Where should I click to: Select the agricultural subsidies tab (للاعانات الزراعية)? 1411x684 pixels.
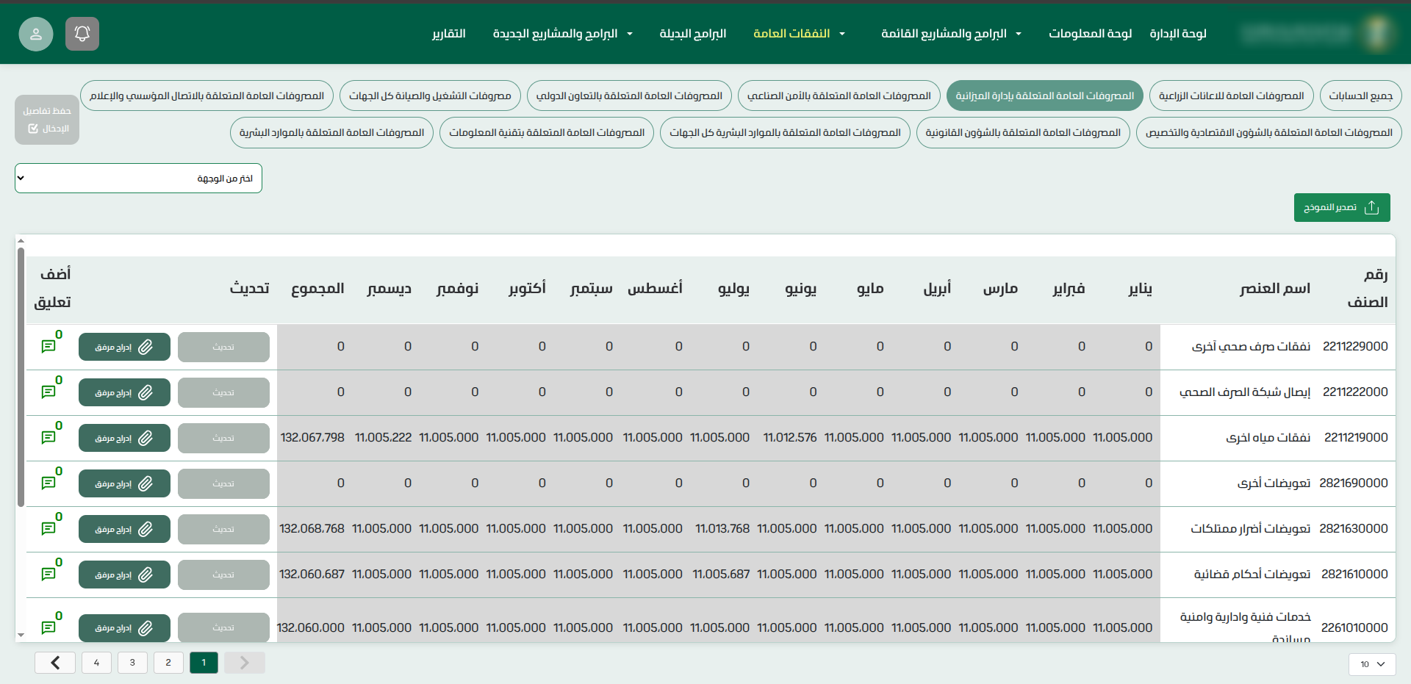point(1231,96)
